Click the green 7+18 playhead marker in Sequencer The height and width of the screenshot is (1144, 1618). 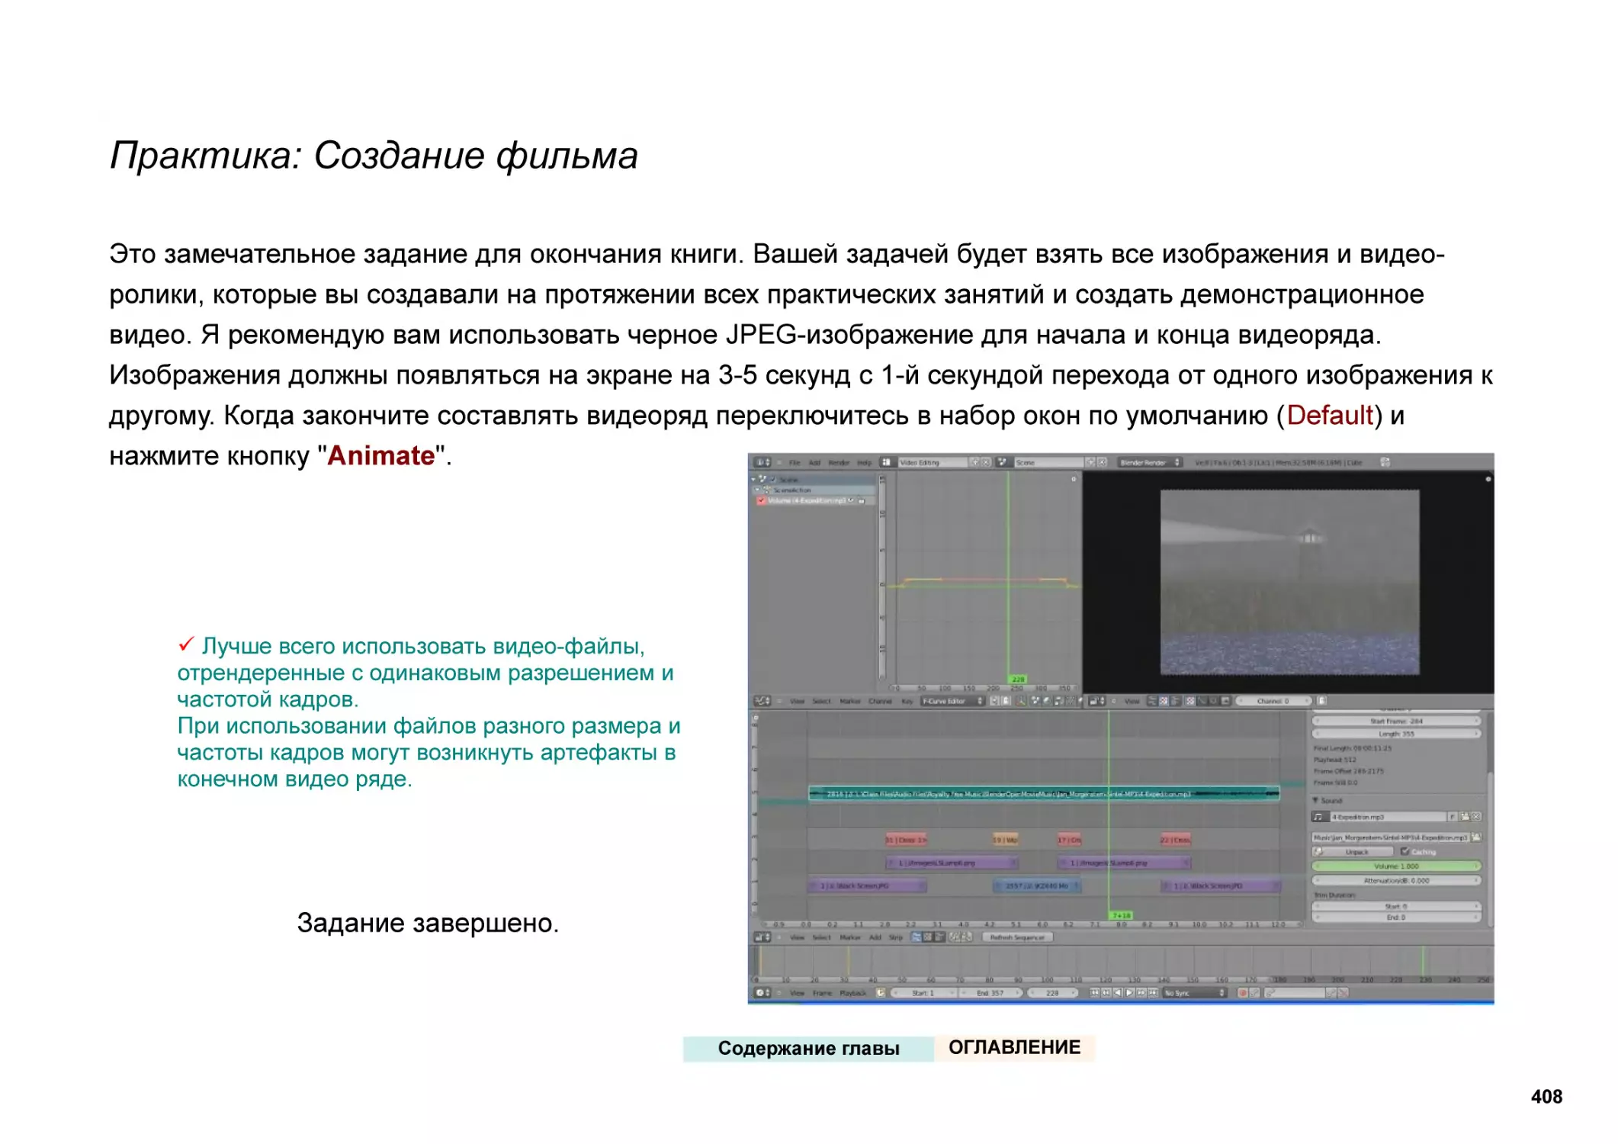1121,915
